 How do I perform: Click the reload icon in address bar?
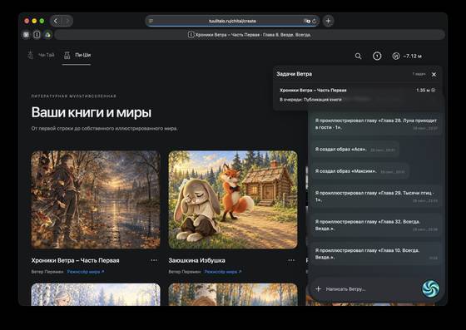tap(315, 21)
